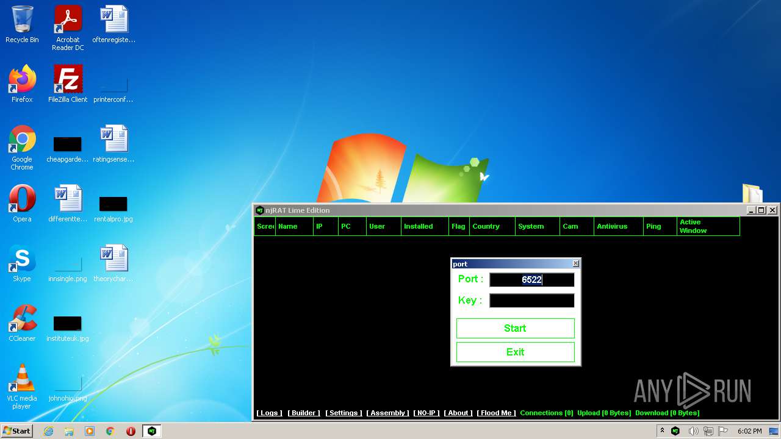Show hidden tray icons arrow
This screenshot has width=781, height=439.
(662, 431)
